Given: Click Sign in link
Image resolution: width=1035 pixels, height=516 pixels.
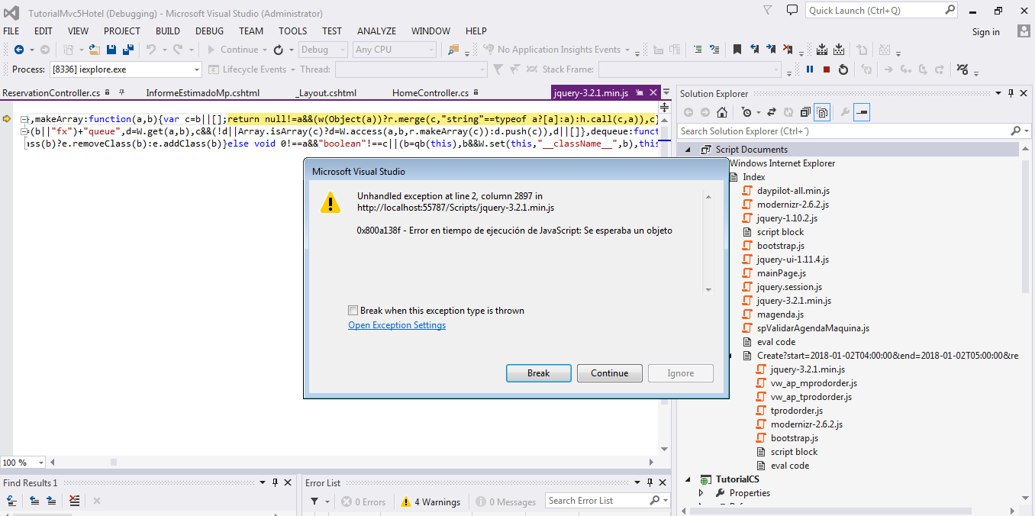Looking at the screenshot, I should [x=985, y=31].
